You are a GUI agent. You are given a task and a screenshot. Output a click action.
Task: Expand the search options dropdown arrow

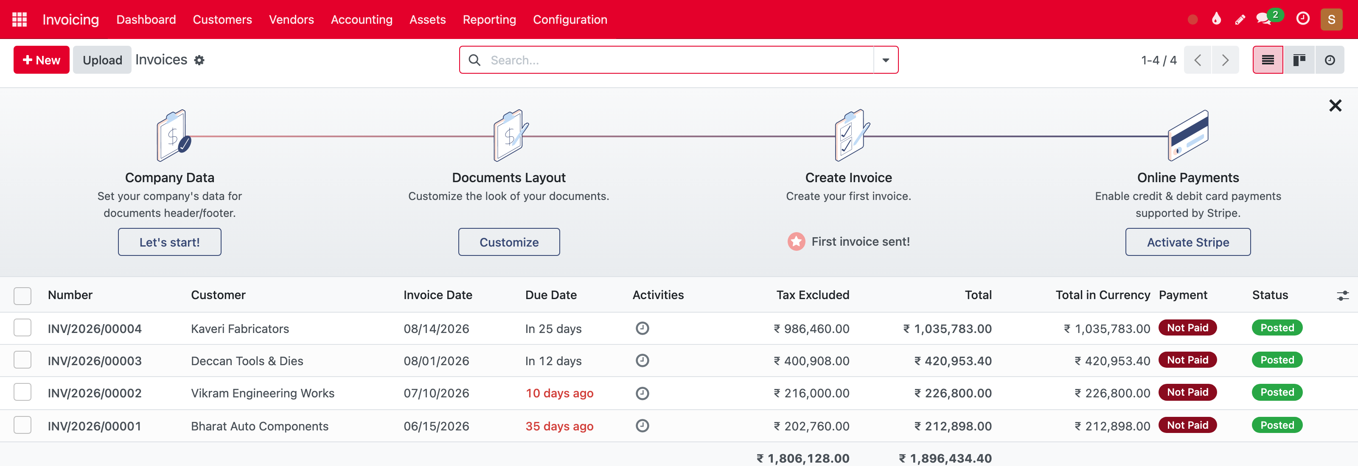coord(886,60)
